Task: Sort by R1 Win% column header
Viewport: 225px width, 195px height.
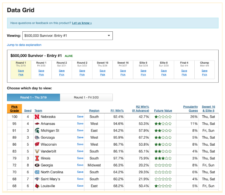Action: click(x=117, y=111)
